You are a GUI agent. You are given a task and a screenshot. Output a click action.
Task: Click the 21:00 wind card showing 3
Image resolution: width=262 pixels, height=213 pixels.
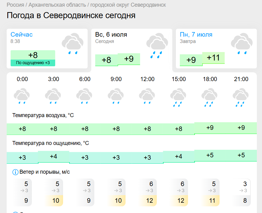242,192
